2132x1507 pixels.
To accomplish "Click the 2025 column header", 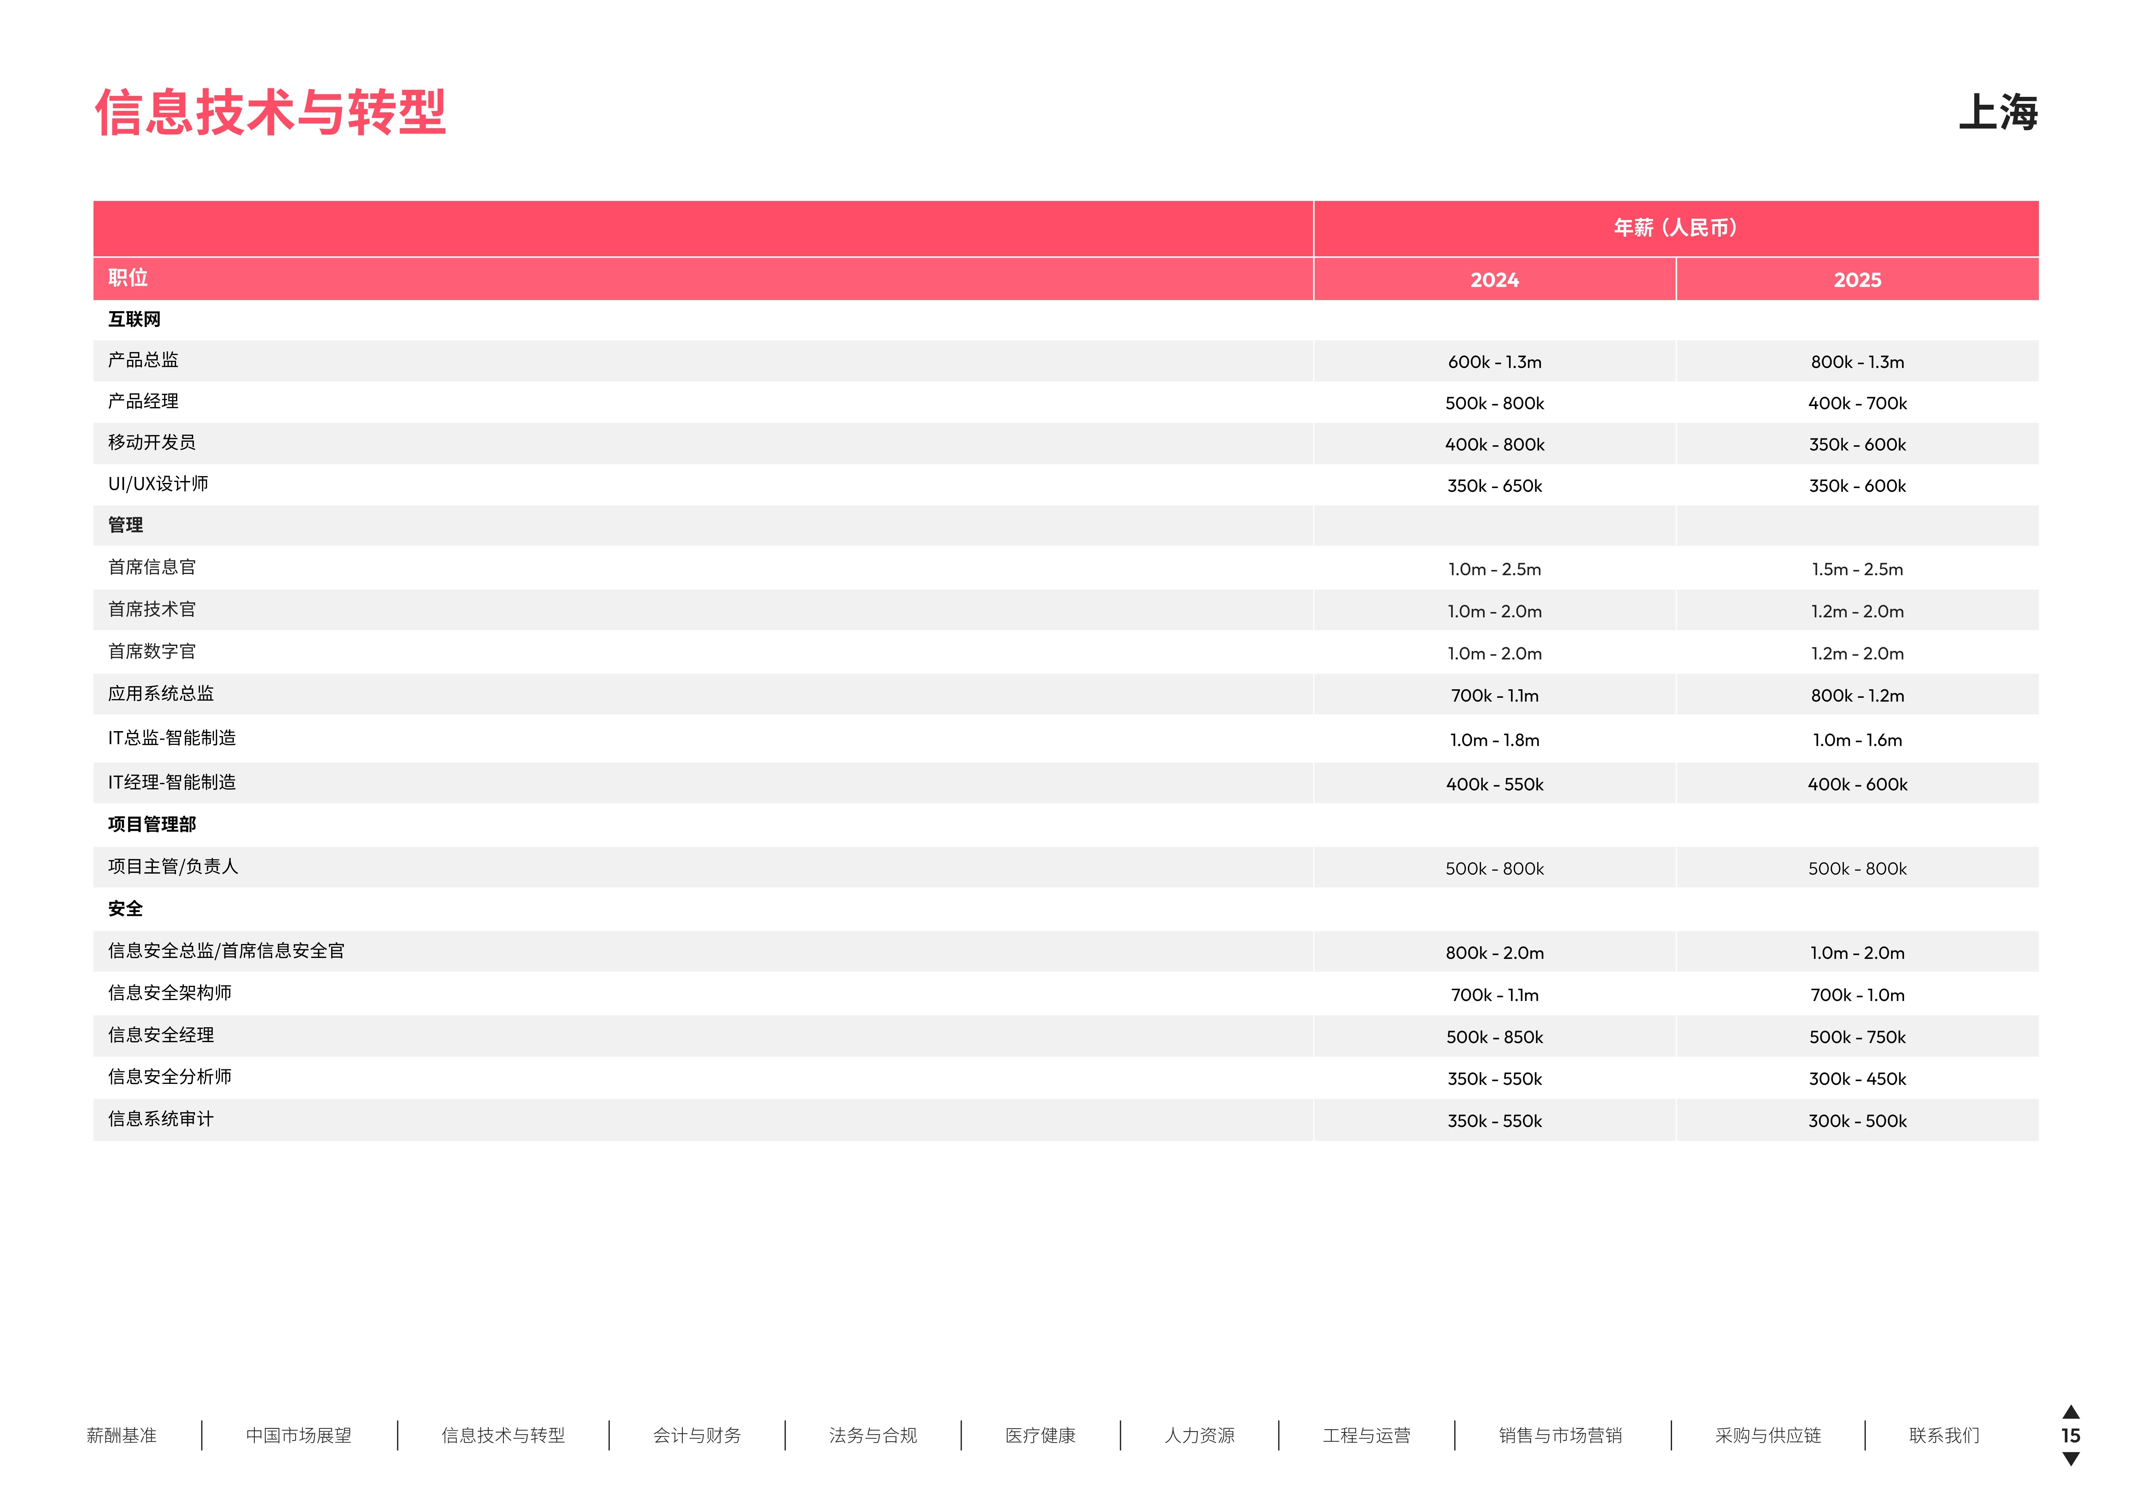I will coord(1857,279).
